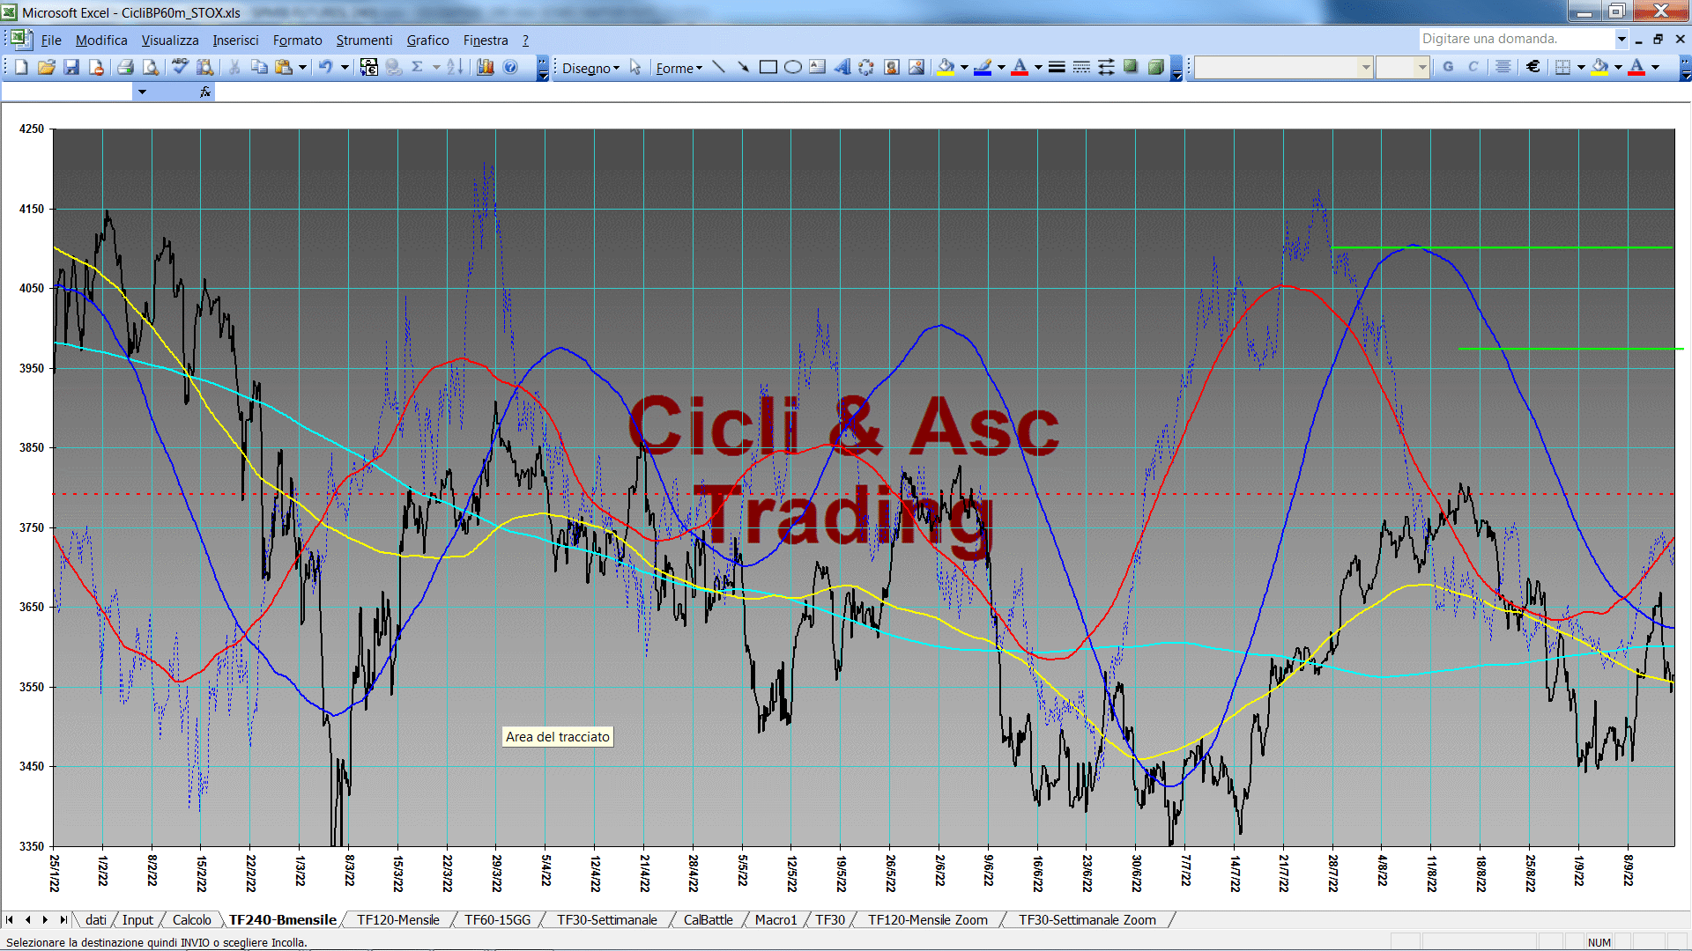Go to first sheet tab arrow
This screenshot has height=951, width=1692.
pos(10,919)
